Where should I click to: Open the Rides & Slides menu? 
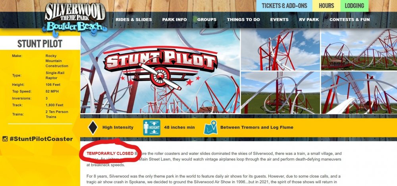[x=134, y=20]
